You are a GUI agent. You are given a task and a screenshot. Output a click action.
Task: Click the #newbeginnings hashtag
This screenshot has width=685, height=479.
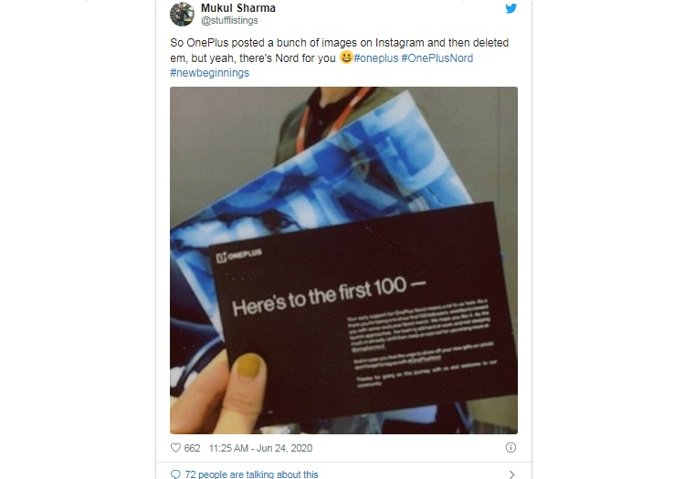[210, 73]
